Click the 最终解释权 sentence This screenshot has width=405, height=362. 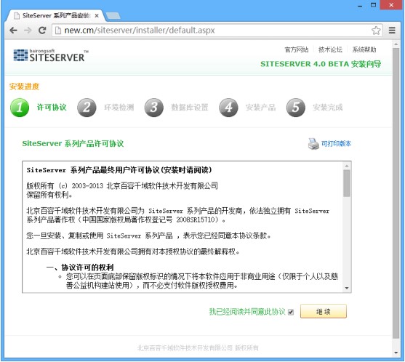133,252
